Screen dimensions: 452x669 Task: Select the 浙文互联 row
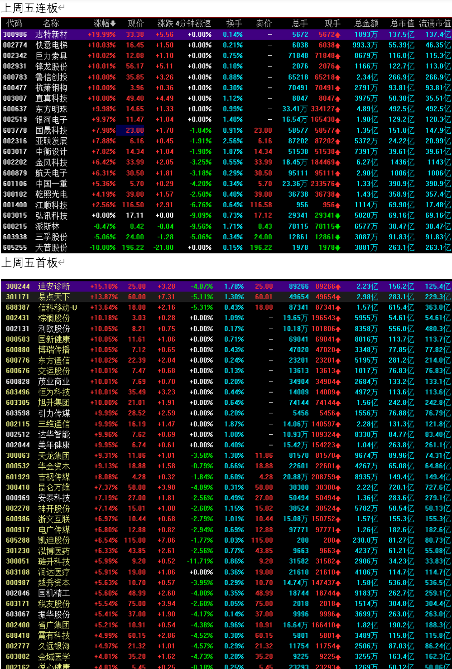226,519
